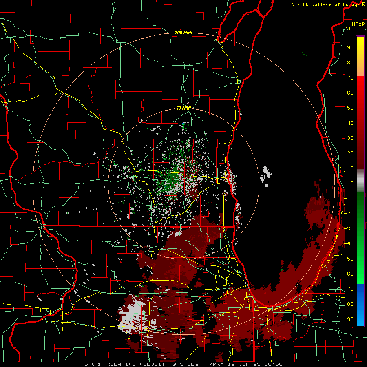Click the "[KT]" units label
The height and width of the screenshot is (367, 367).
click(x=348, y=28)
